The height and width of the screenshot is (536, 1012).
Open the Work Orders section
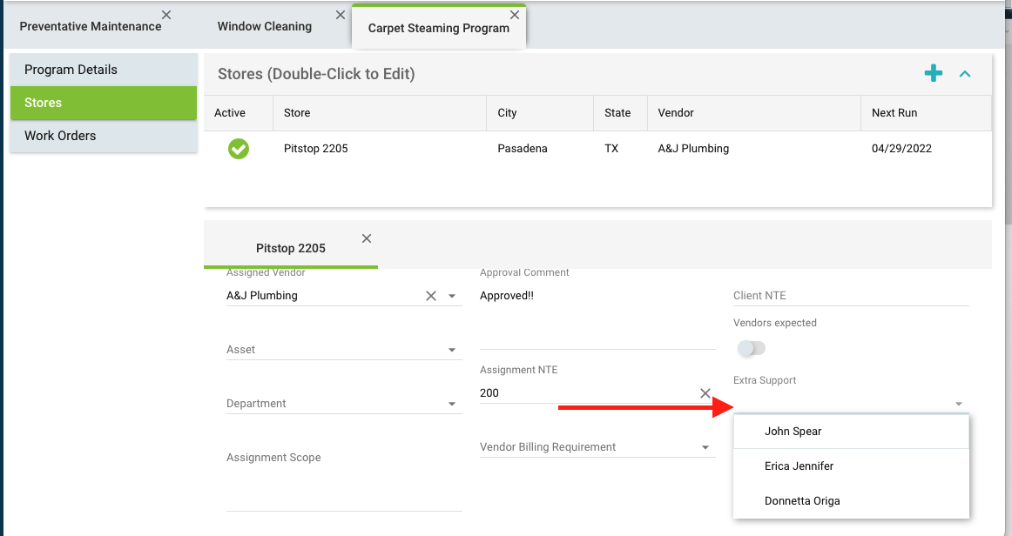click(60, 136)
